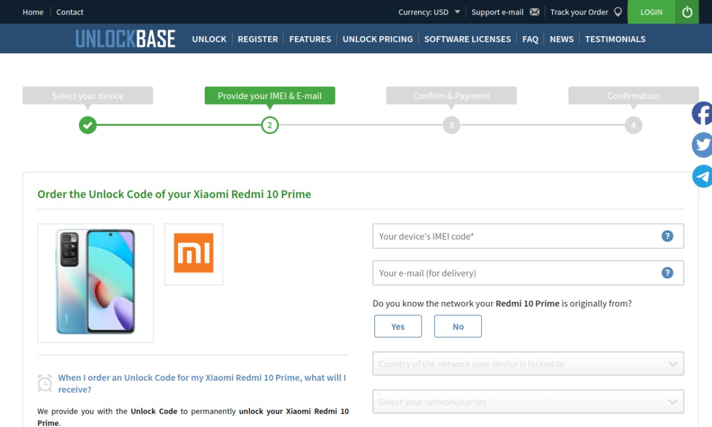Open the UNLOCK PRICING menu item
Screen dimensions: 712x427
coord(378,39)
